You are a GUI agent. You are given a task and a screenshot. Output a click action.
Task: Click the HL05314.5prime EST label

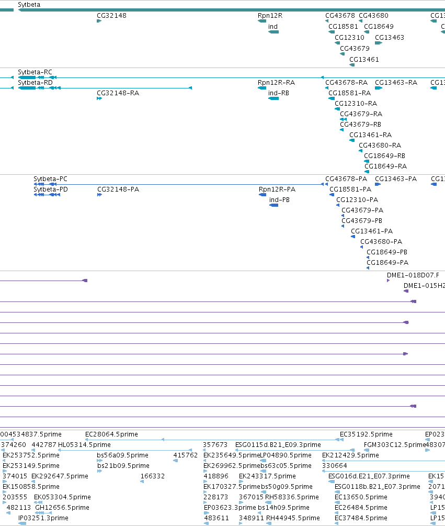(x=84, y=444)
